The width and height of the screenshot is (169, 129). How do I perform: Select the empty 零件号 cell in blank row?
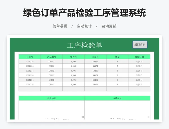point(74,89)
